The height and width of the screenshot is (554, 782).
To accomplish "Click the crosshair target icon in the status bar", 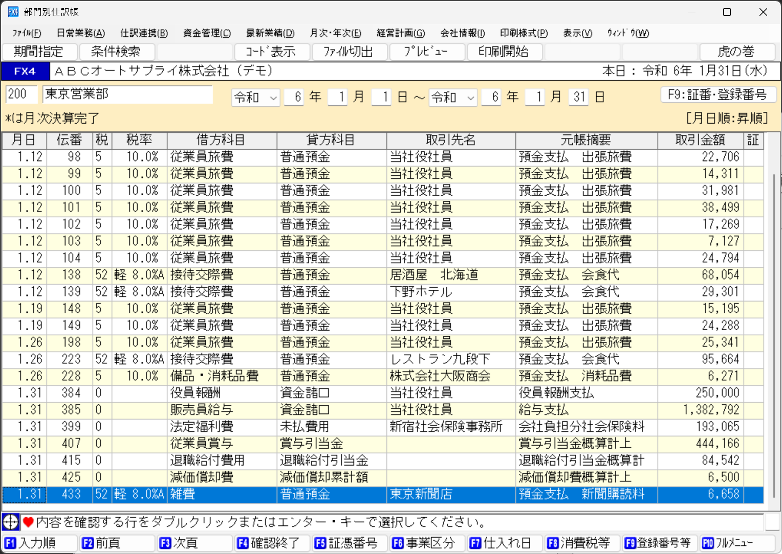I will pos(10,522).
